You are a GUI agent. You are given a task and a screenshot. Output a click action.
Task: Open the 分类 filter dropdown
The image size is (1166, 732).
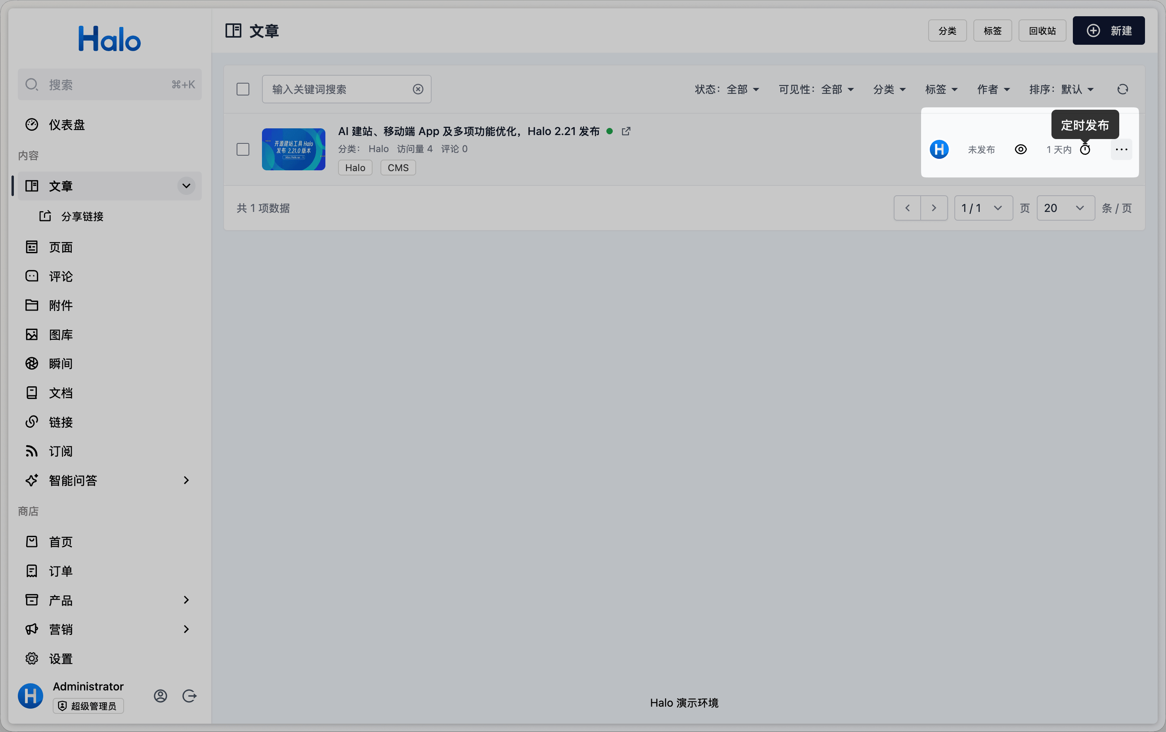click(x=889, y=90)
